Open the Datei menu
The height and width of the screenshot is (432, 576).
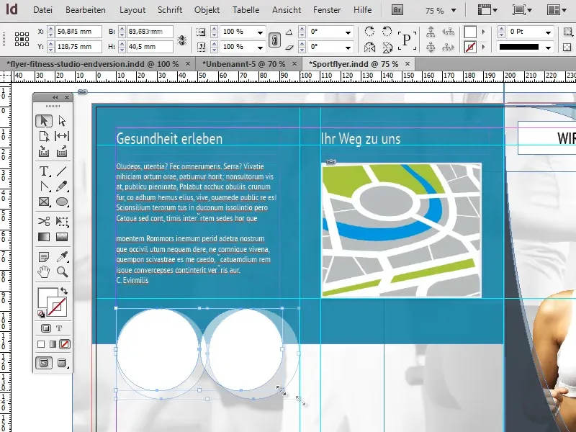pyautogui.click(x=42, y=10)
